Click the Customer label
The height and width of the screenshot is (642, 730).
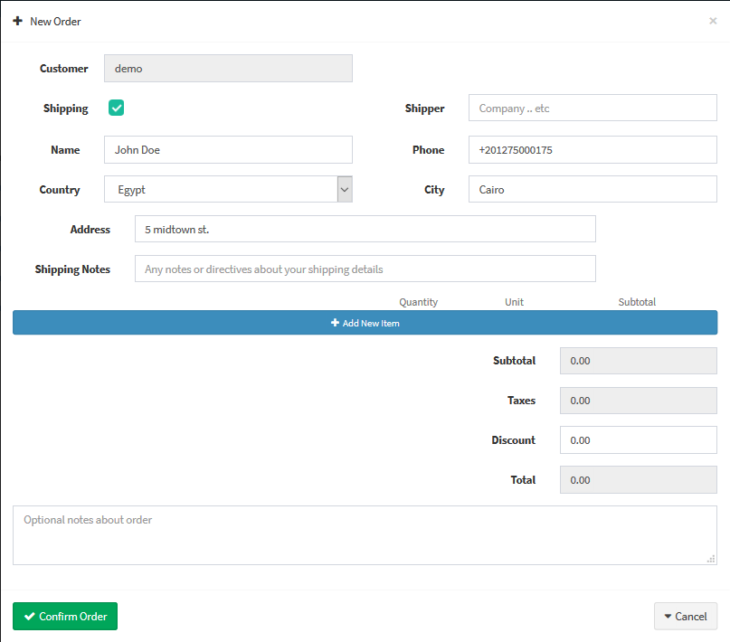[x=64, y=69]
